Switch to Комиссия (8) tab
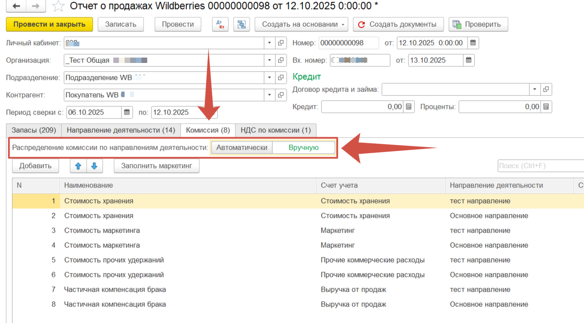Screen dimensions: 584x323 pos(208,130)
